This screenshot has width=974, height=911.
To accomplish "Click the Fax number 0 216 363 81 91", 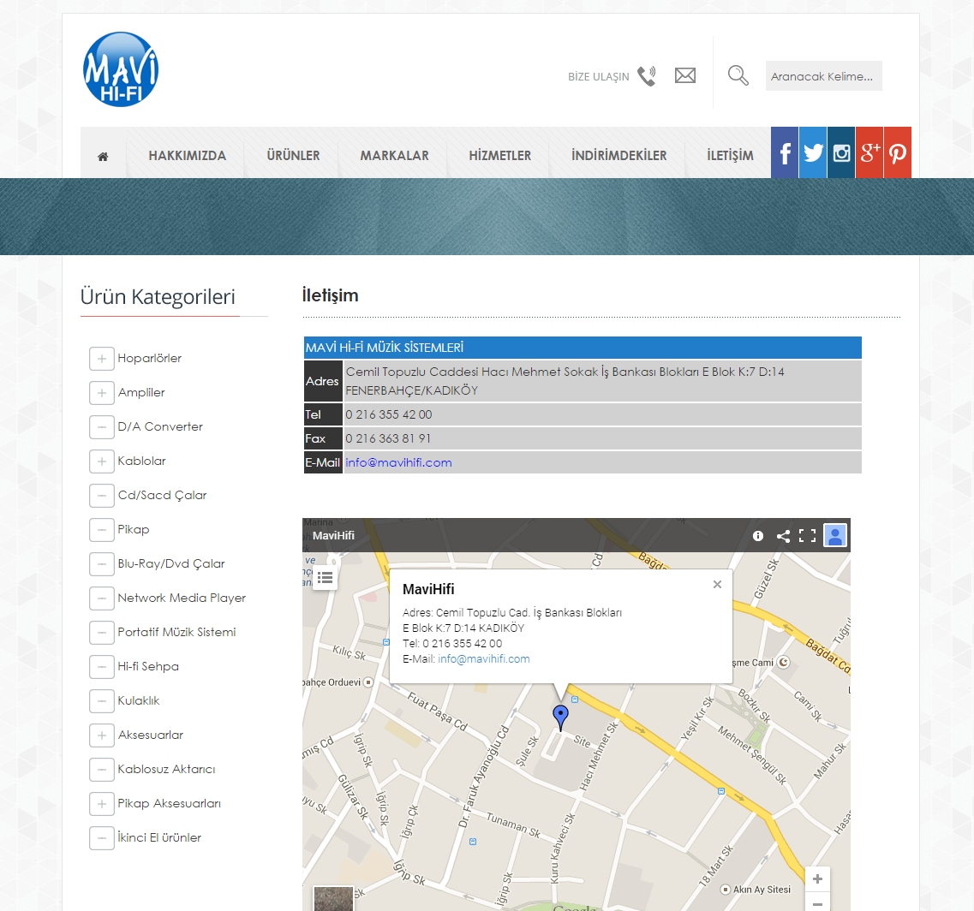I will click(388, 438).
